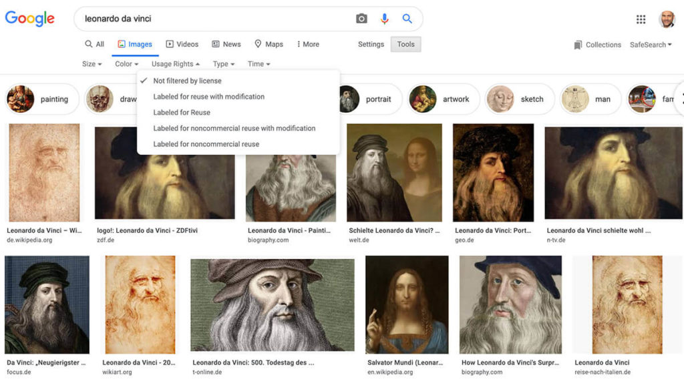Image resolution: width=684 pixels, height=379 pixels.
Task: Switch to the Videos tab
Action: (182, 44)
